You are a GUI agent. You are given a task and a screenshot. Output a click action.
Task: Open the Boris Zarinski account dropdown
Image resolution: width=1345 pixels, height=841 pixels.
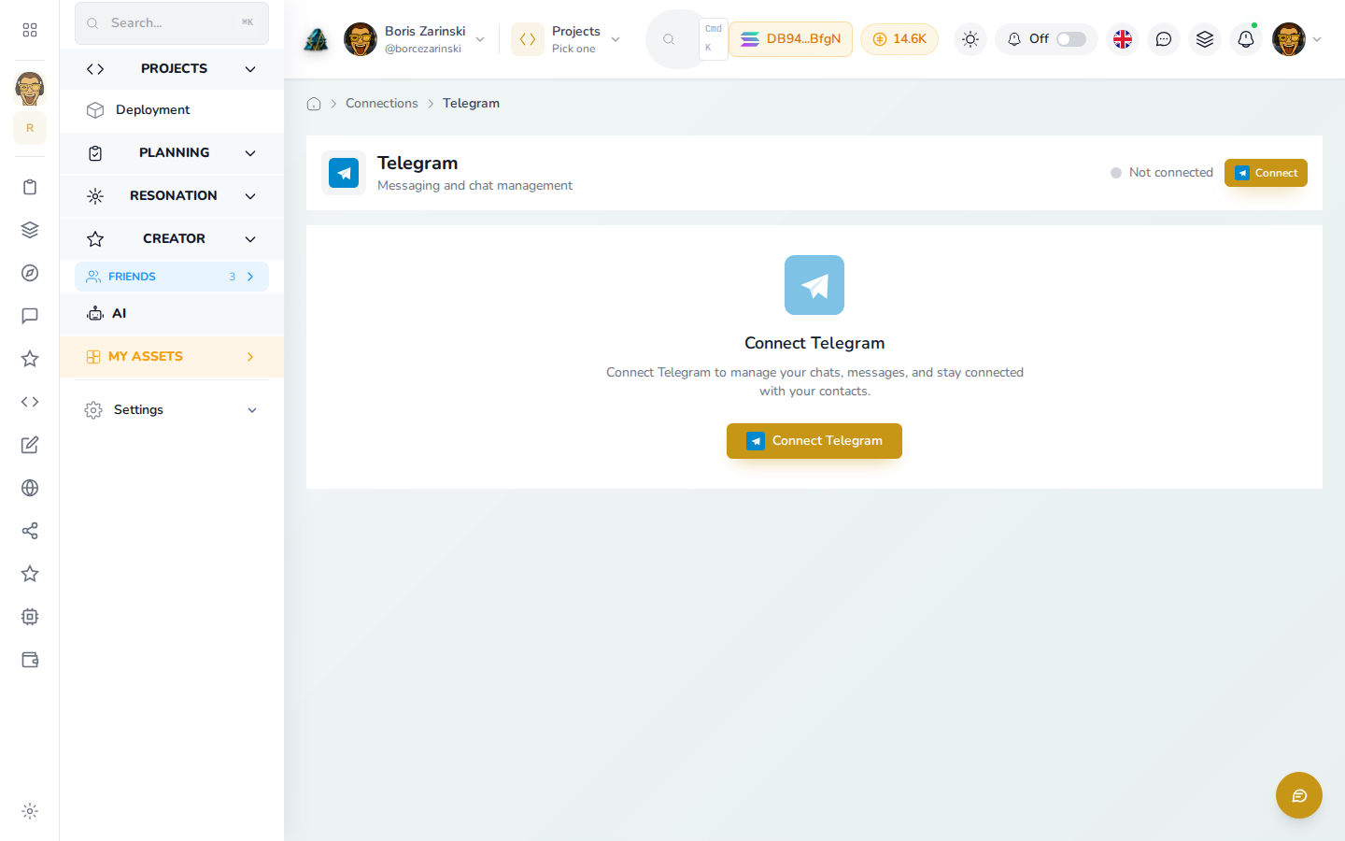415,39
